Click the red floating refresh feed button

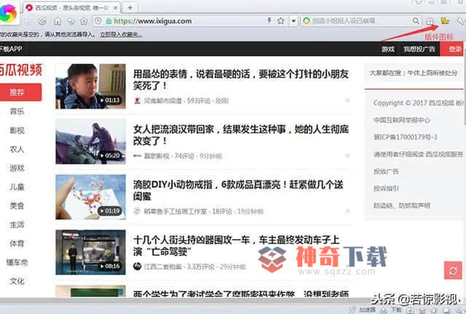[453, 270]
